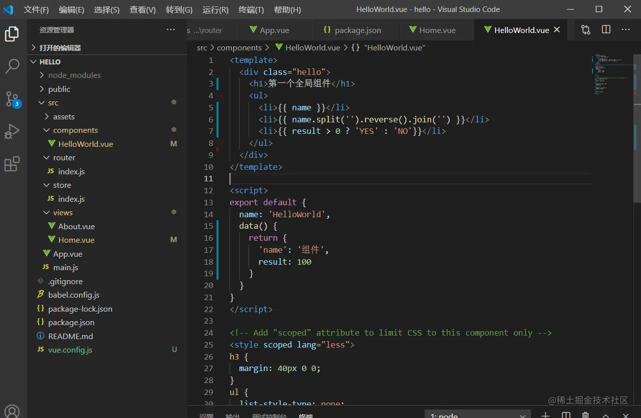Open Source Control view with badge
The width and height of the screenshot is (641, 418).
pos(12,99)
